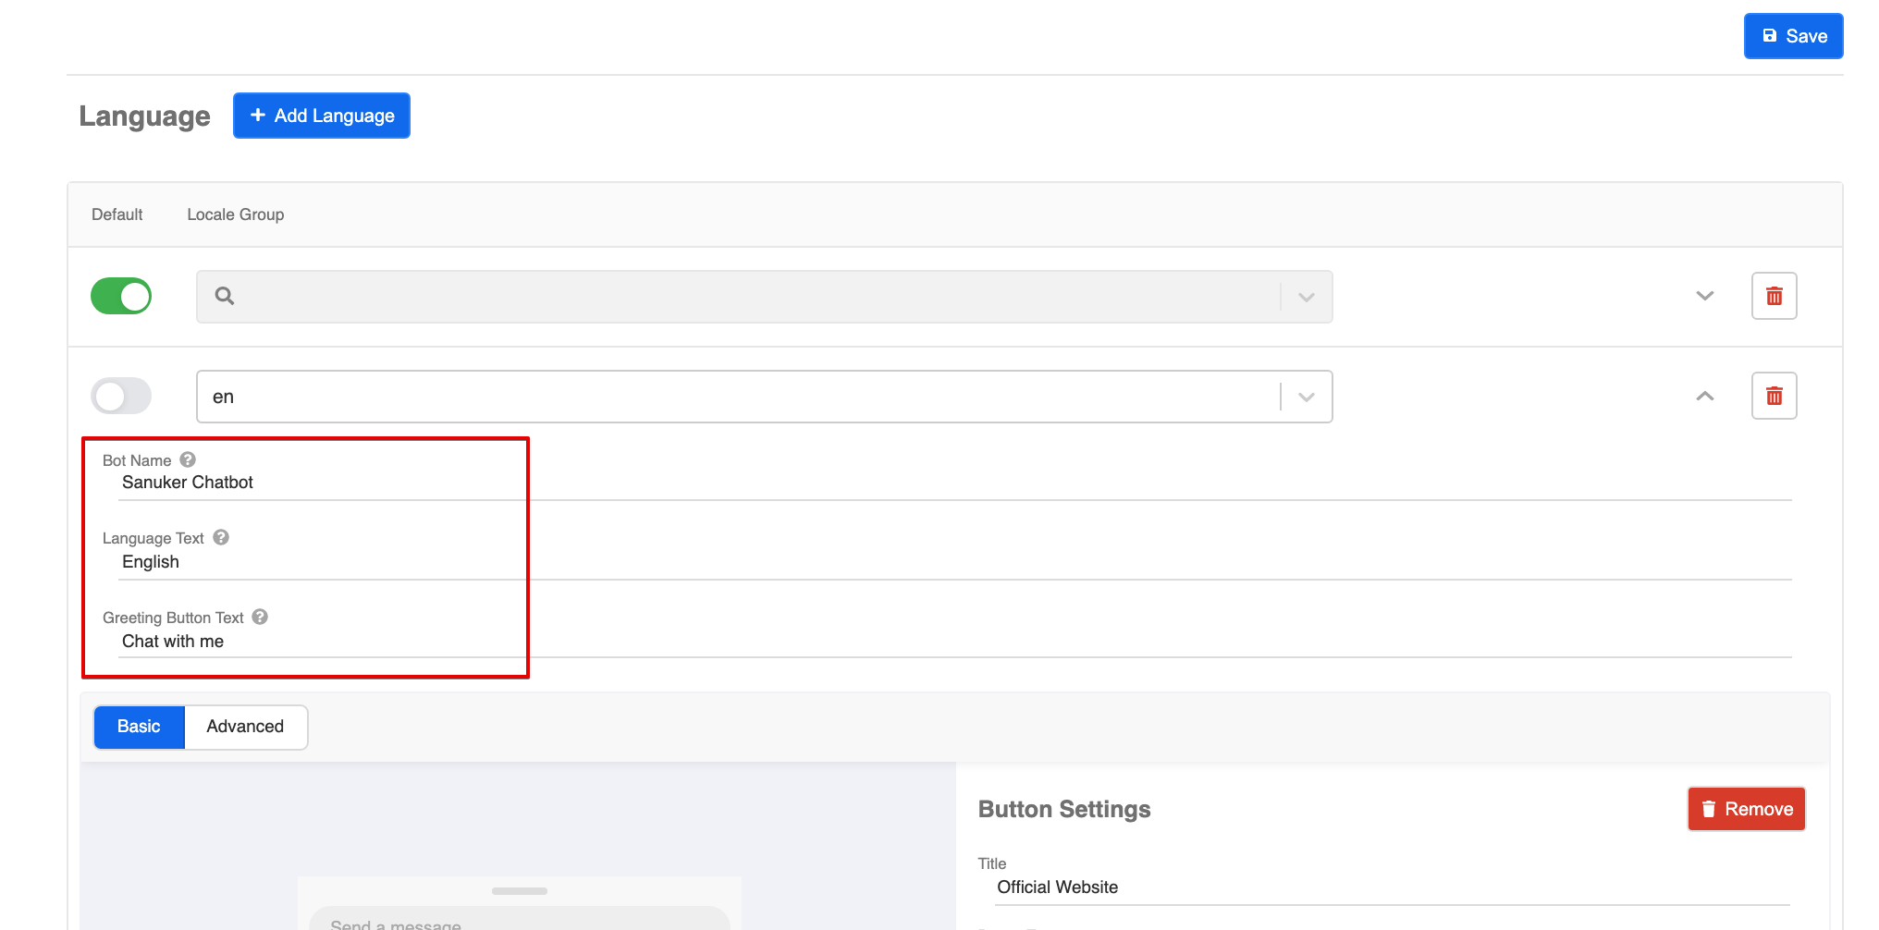This screenshot has height=930, width=1879.
Task: Open the en language dropdown arrow
Action: 1306,396
